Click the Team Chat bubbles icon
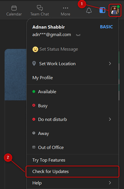 (40, 8)
